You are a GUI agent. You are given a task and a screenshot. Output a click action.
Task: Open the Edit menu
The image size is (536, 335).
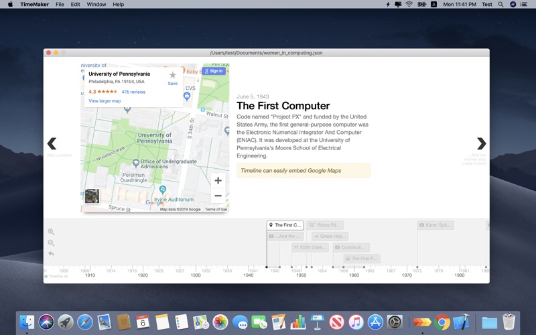pyautogui.click(x=75, y=5)
